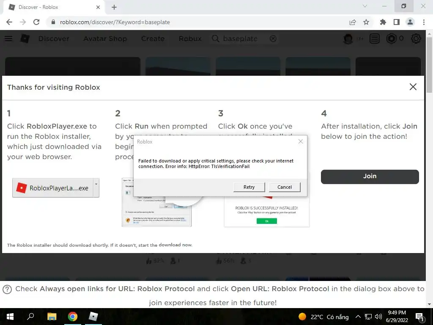Viewport: 433px width, 325px height.
Task: Cancel the Roblox error dialog
Action: pyautogui.click(x=285, y=187)
